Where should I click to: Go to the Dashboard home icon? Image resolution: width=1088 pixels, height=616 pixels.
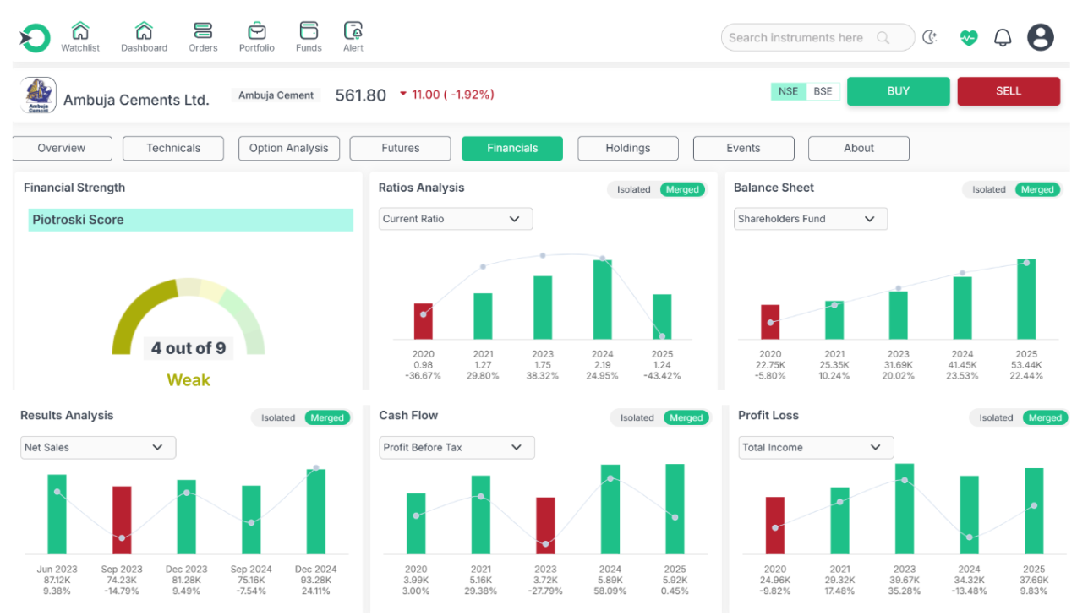click(144, 31)
